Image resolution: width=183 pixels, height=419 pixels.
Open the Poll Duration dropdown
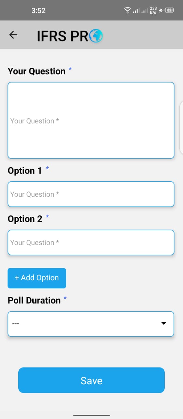point(91,324)
